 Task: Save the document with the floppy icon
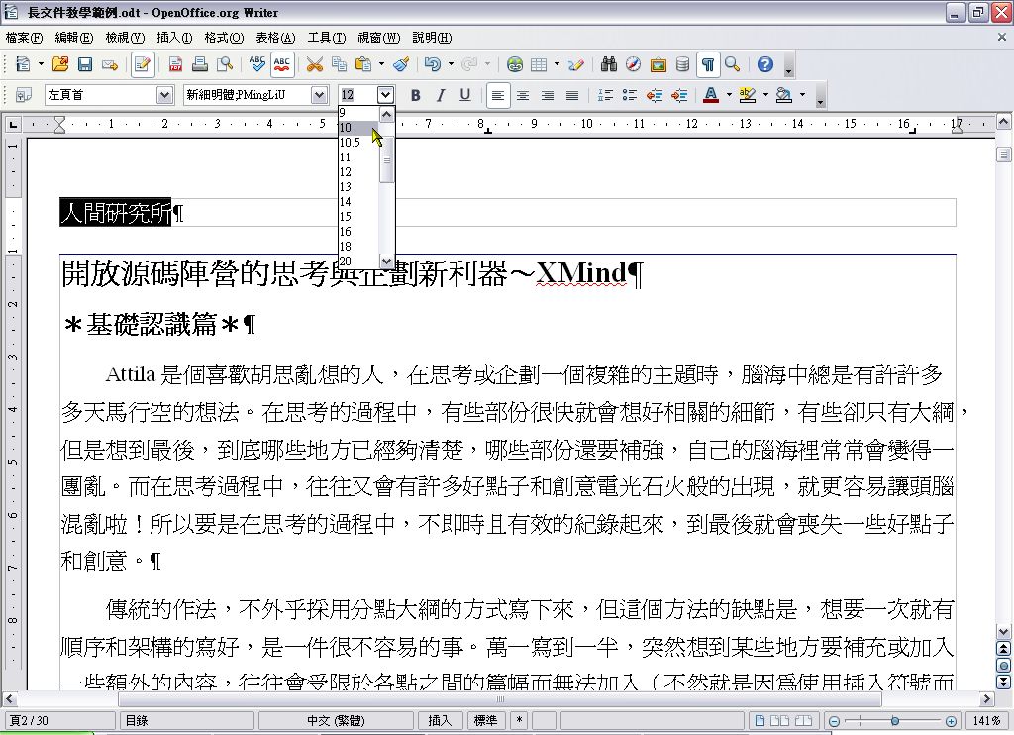pyautogui.click(x=85, y=64)
